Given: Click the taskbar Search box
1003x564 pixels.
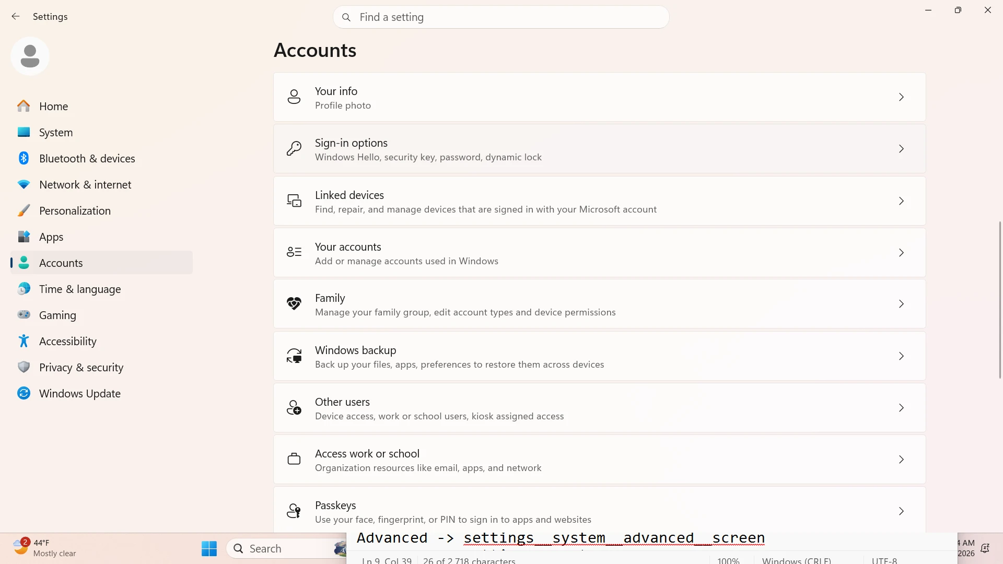Looking at the screenshot, I should (286, 548).
